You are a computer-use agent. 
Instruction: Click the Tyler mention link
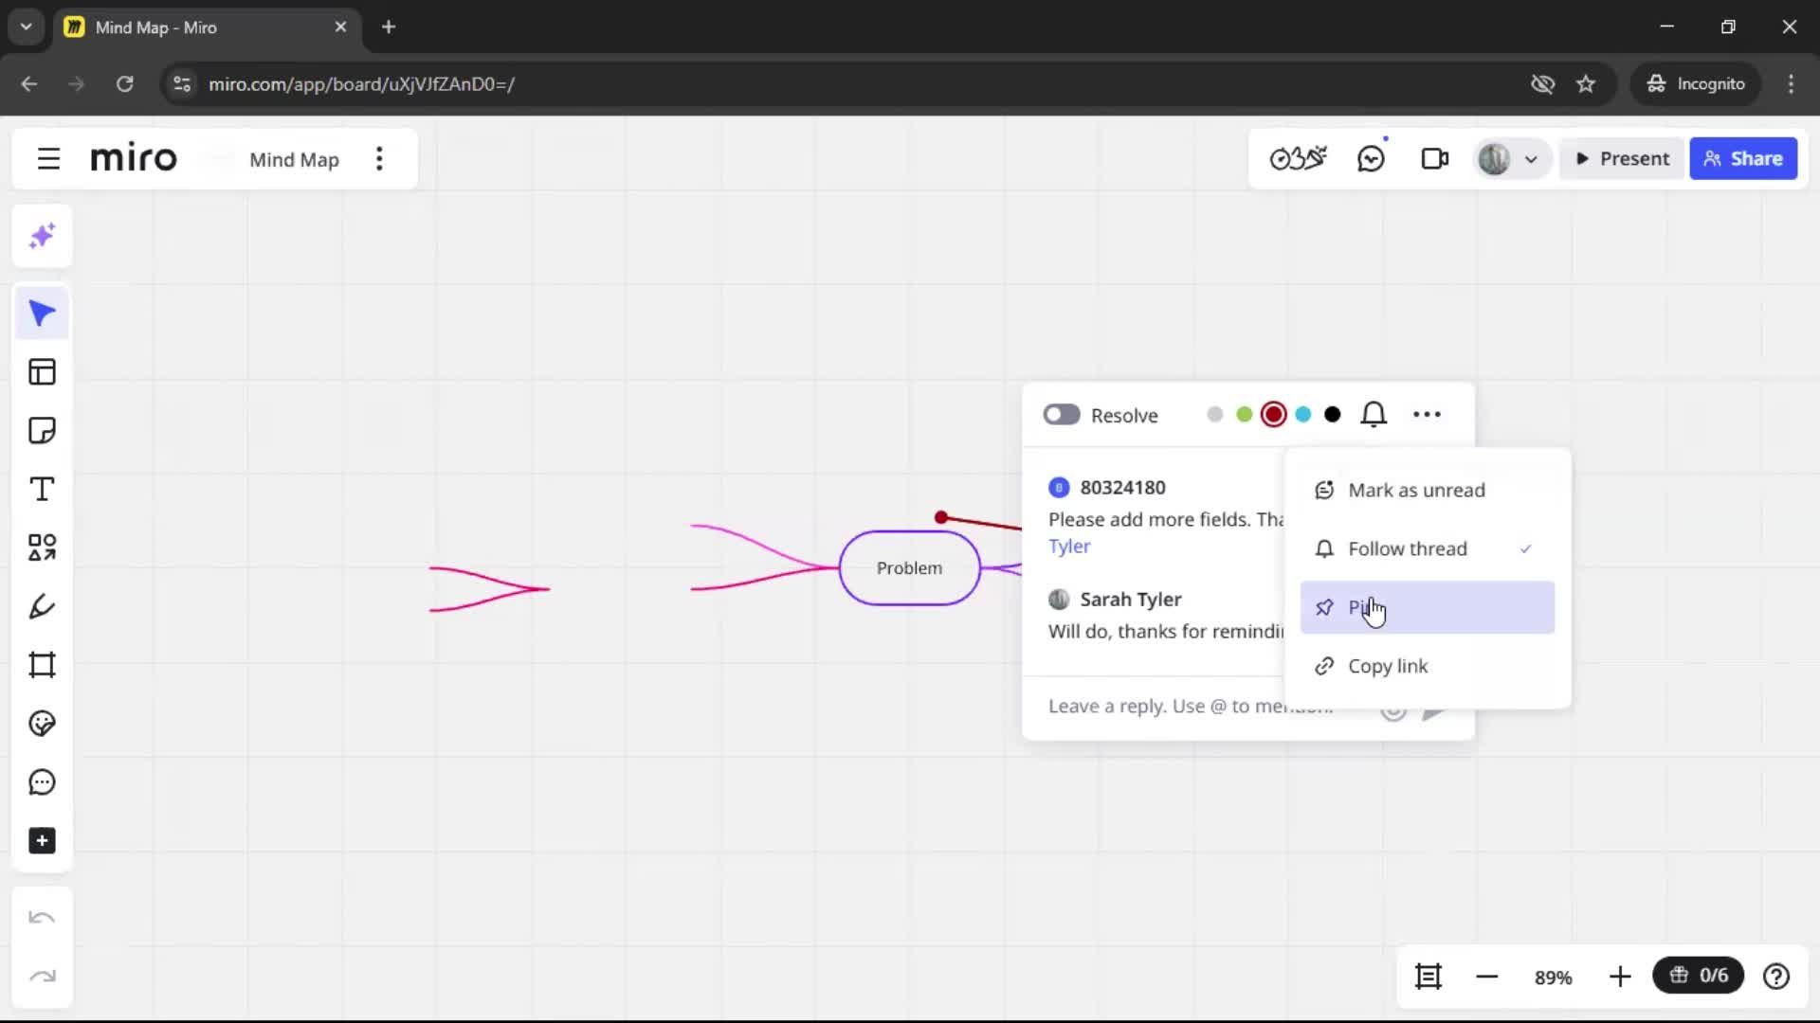click(1069, 547)
